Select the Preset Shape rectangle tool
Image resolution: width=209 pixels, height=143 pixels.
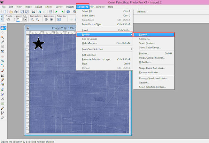(2, 103)
